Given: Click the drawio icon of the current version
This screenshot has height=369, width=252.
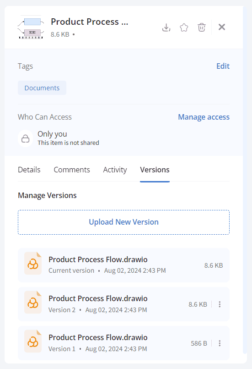Looking at the screenshot, I should [33, 263].
